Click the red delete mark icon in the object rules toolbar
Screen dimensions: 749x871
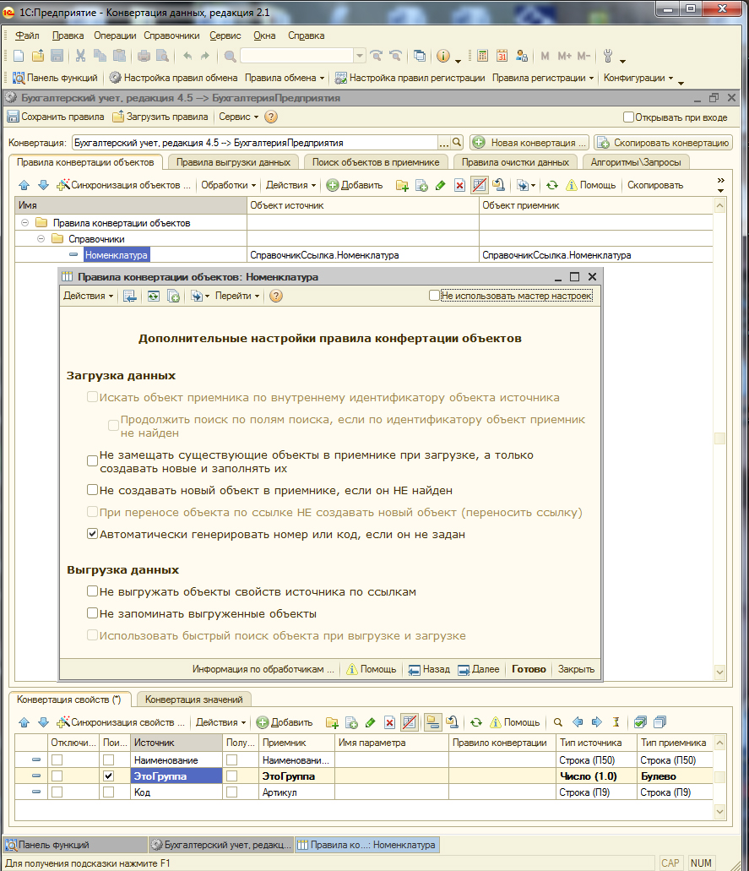coord(459,185)
